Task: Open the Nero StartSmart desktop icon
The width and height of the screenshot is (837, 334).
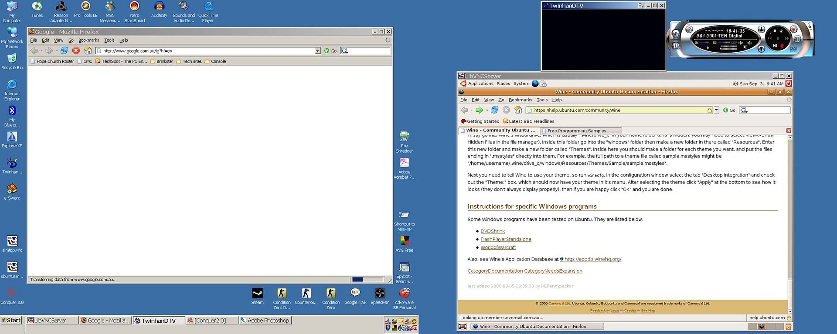Action: pos(135,12)
